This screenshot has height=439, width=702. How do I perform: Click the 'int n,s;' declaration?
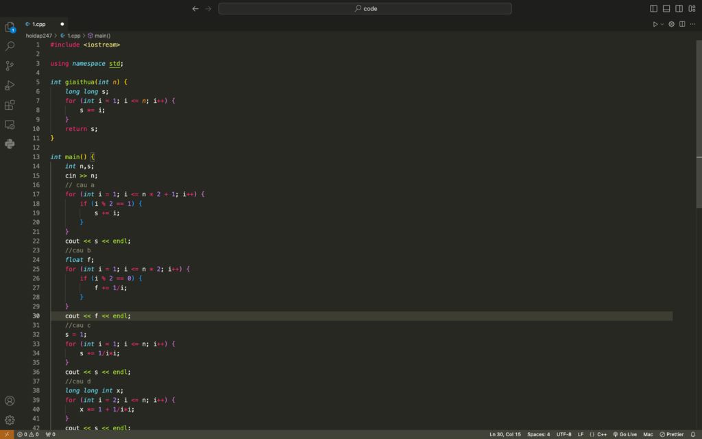(x=80, y=166)
